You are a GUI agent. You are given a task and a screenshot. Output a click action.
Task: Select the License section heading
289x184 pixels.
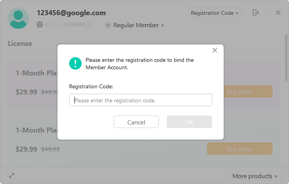[x=20, y=44]
